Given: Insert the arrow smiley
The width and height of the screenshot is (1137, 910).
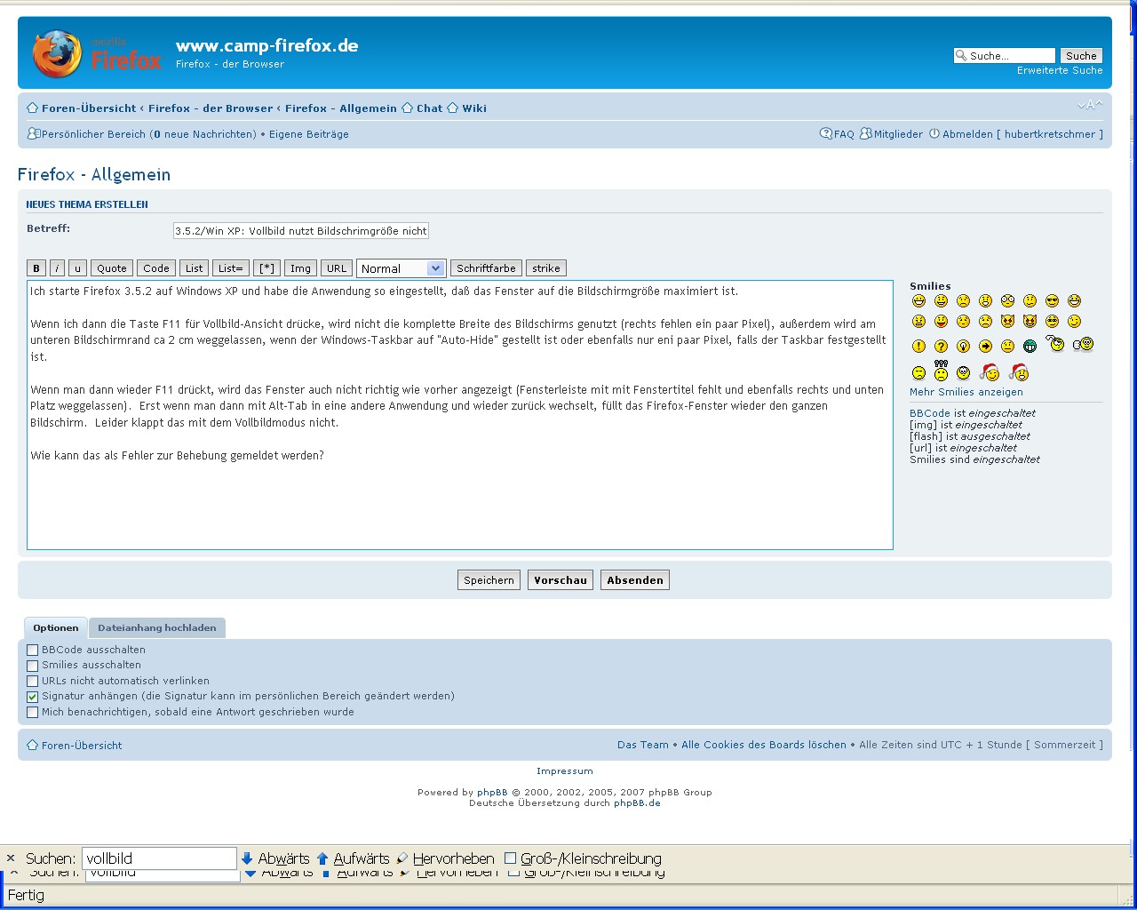Looking at the screenshot, I should (985, 347).
